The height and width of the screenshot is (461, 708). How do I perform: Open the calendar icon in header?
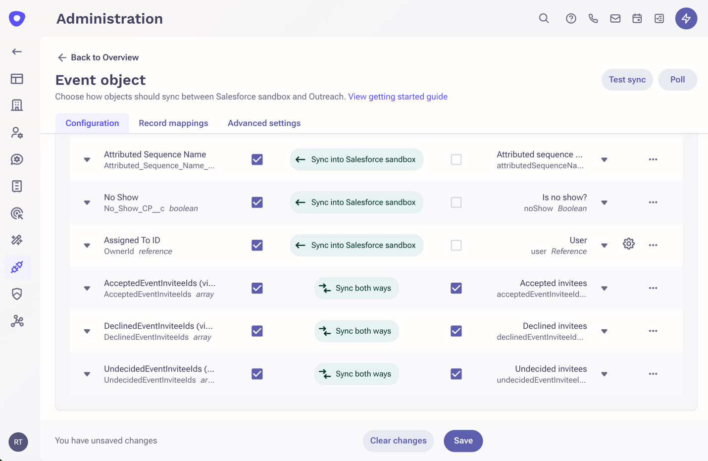coord(637,18)
